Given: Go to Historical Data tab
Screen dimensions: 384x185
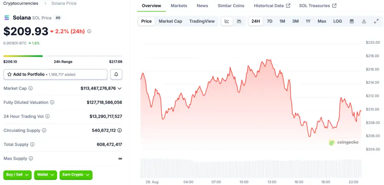Looking at the screenshot, I should (272, 6).
